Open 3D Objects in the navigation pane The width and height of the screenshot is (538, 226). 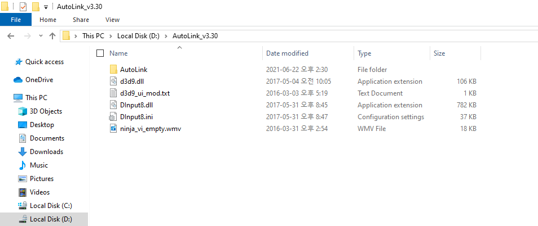pos(46,111)
